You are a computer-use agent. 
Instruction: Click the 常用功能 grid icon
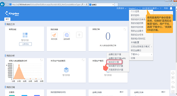(x=25, y=35)
